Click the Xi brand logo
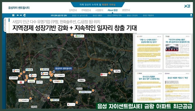This screenshot has height=111, width=195. point(187,6)
